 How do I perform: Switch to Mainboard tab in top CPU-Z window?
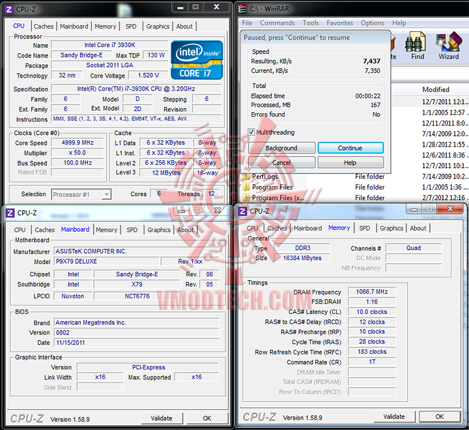pyautogui.click(x=74, y=26)
